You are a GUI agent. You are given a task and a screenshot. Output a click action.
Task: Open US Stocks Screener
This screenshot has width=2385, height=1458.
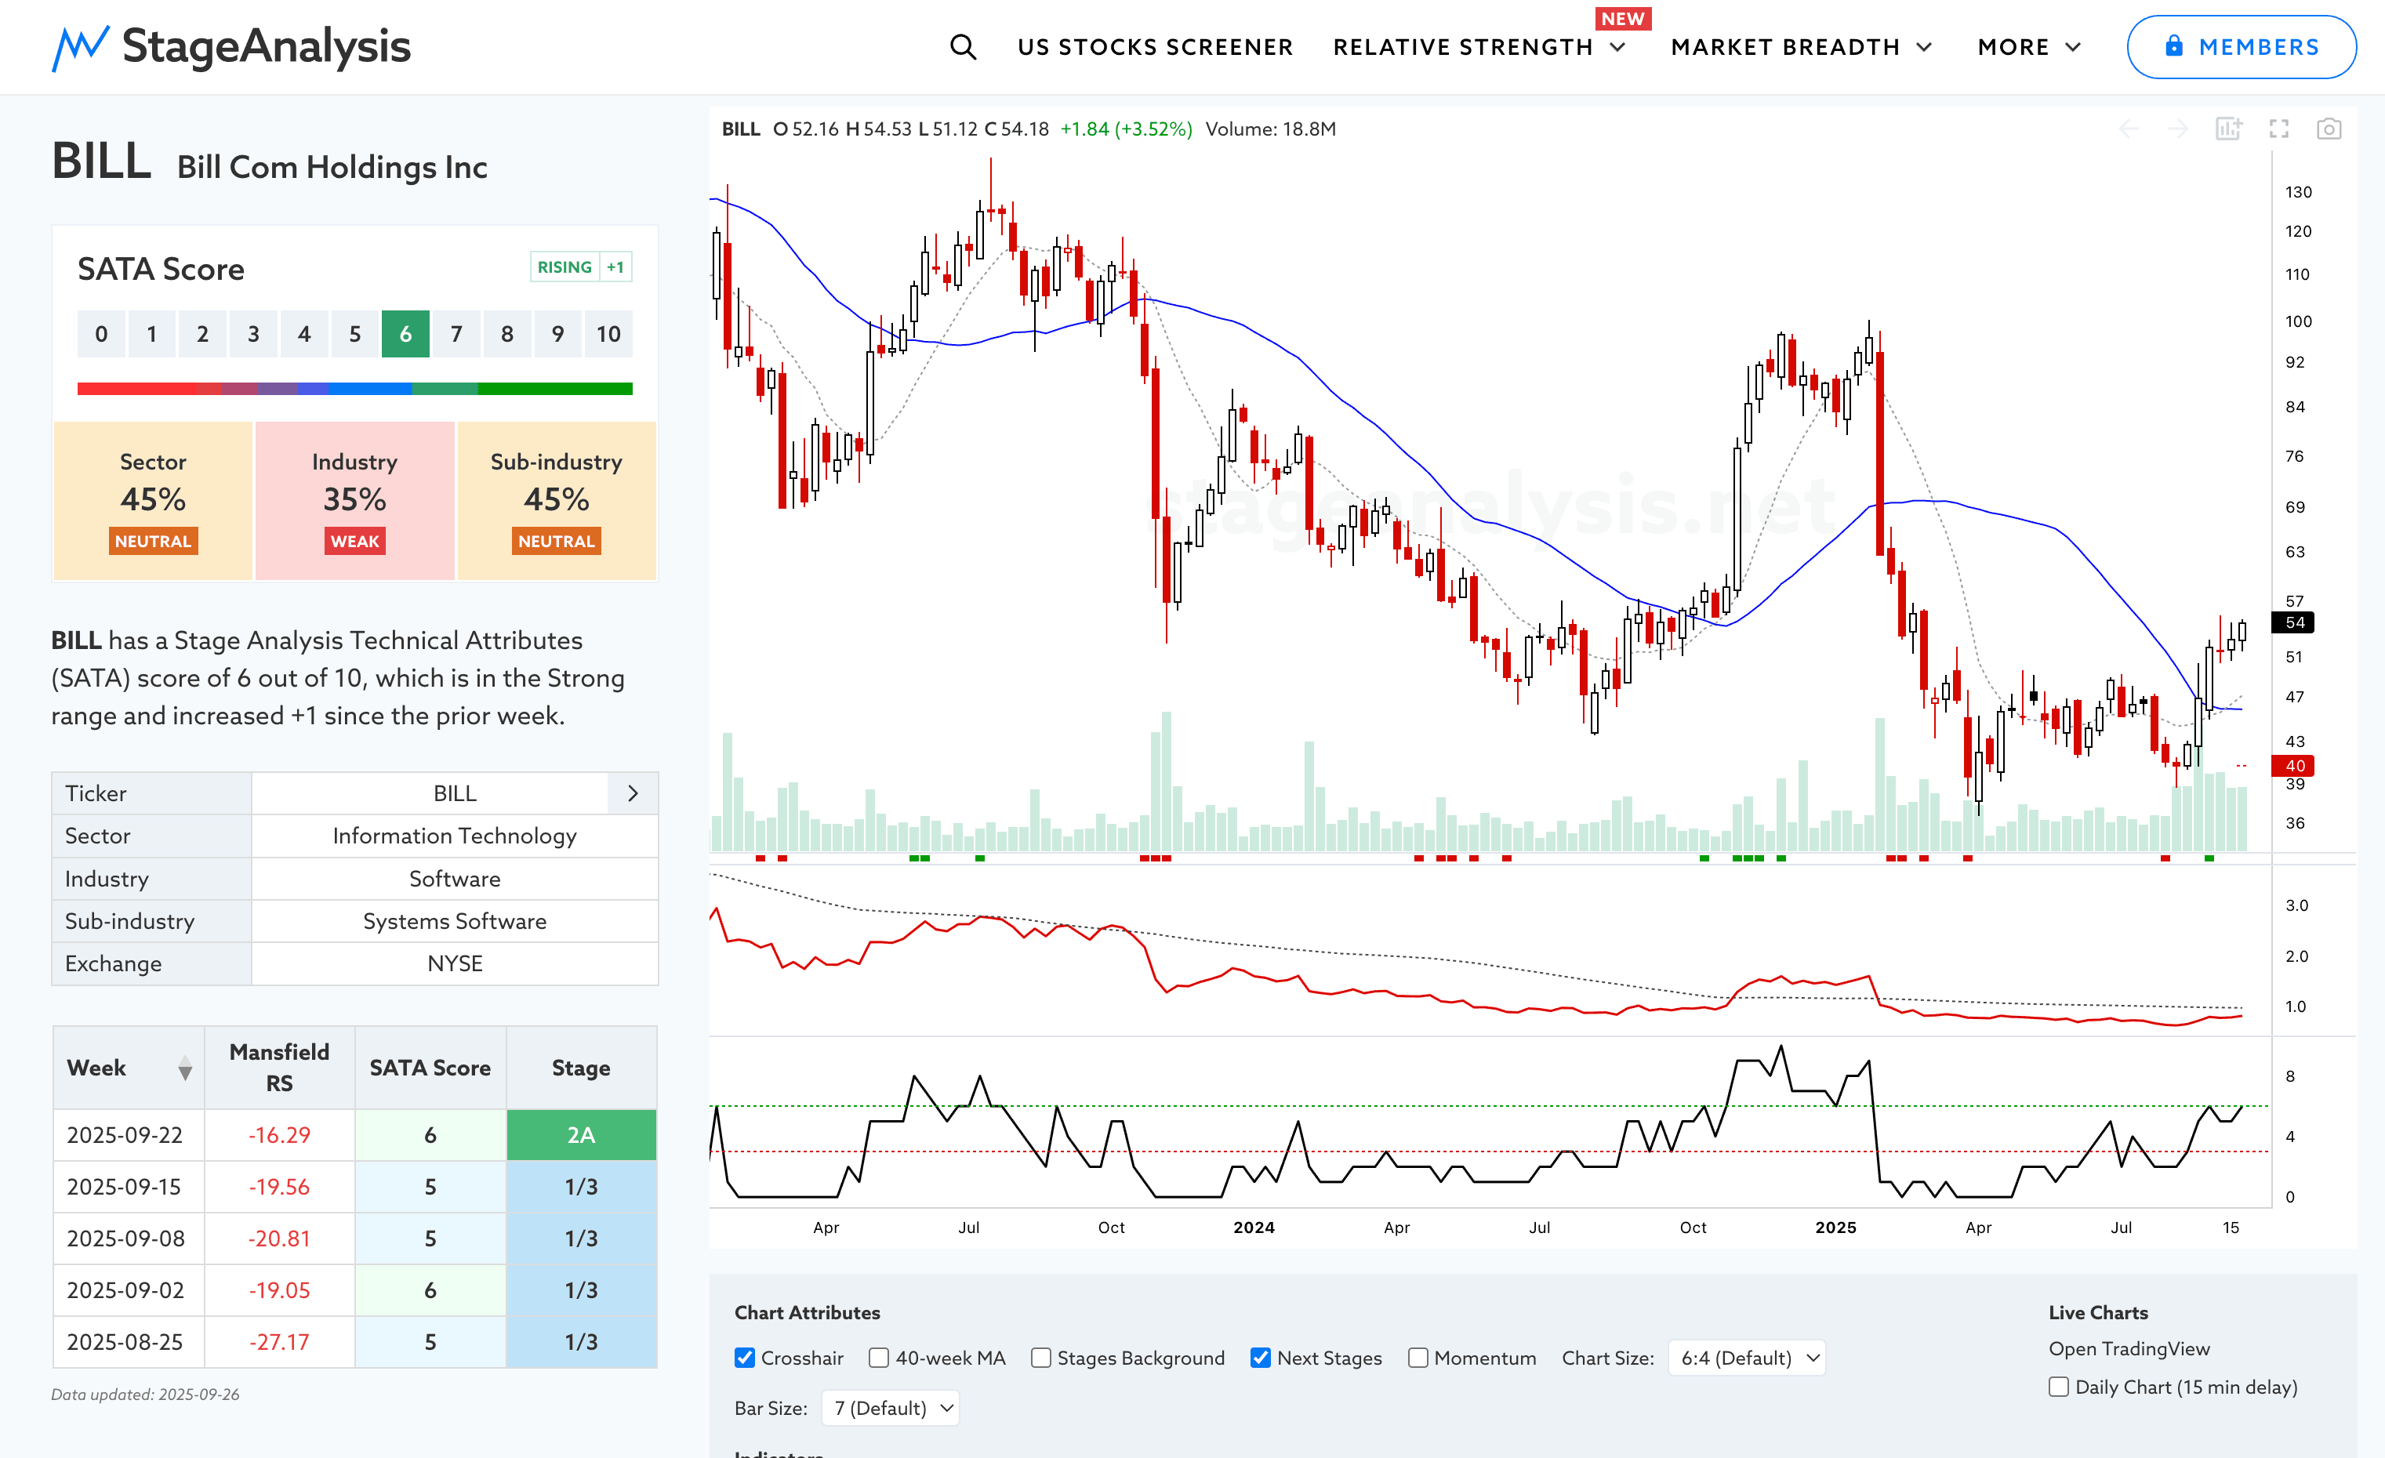coord(1155,46)
